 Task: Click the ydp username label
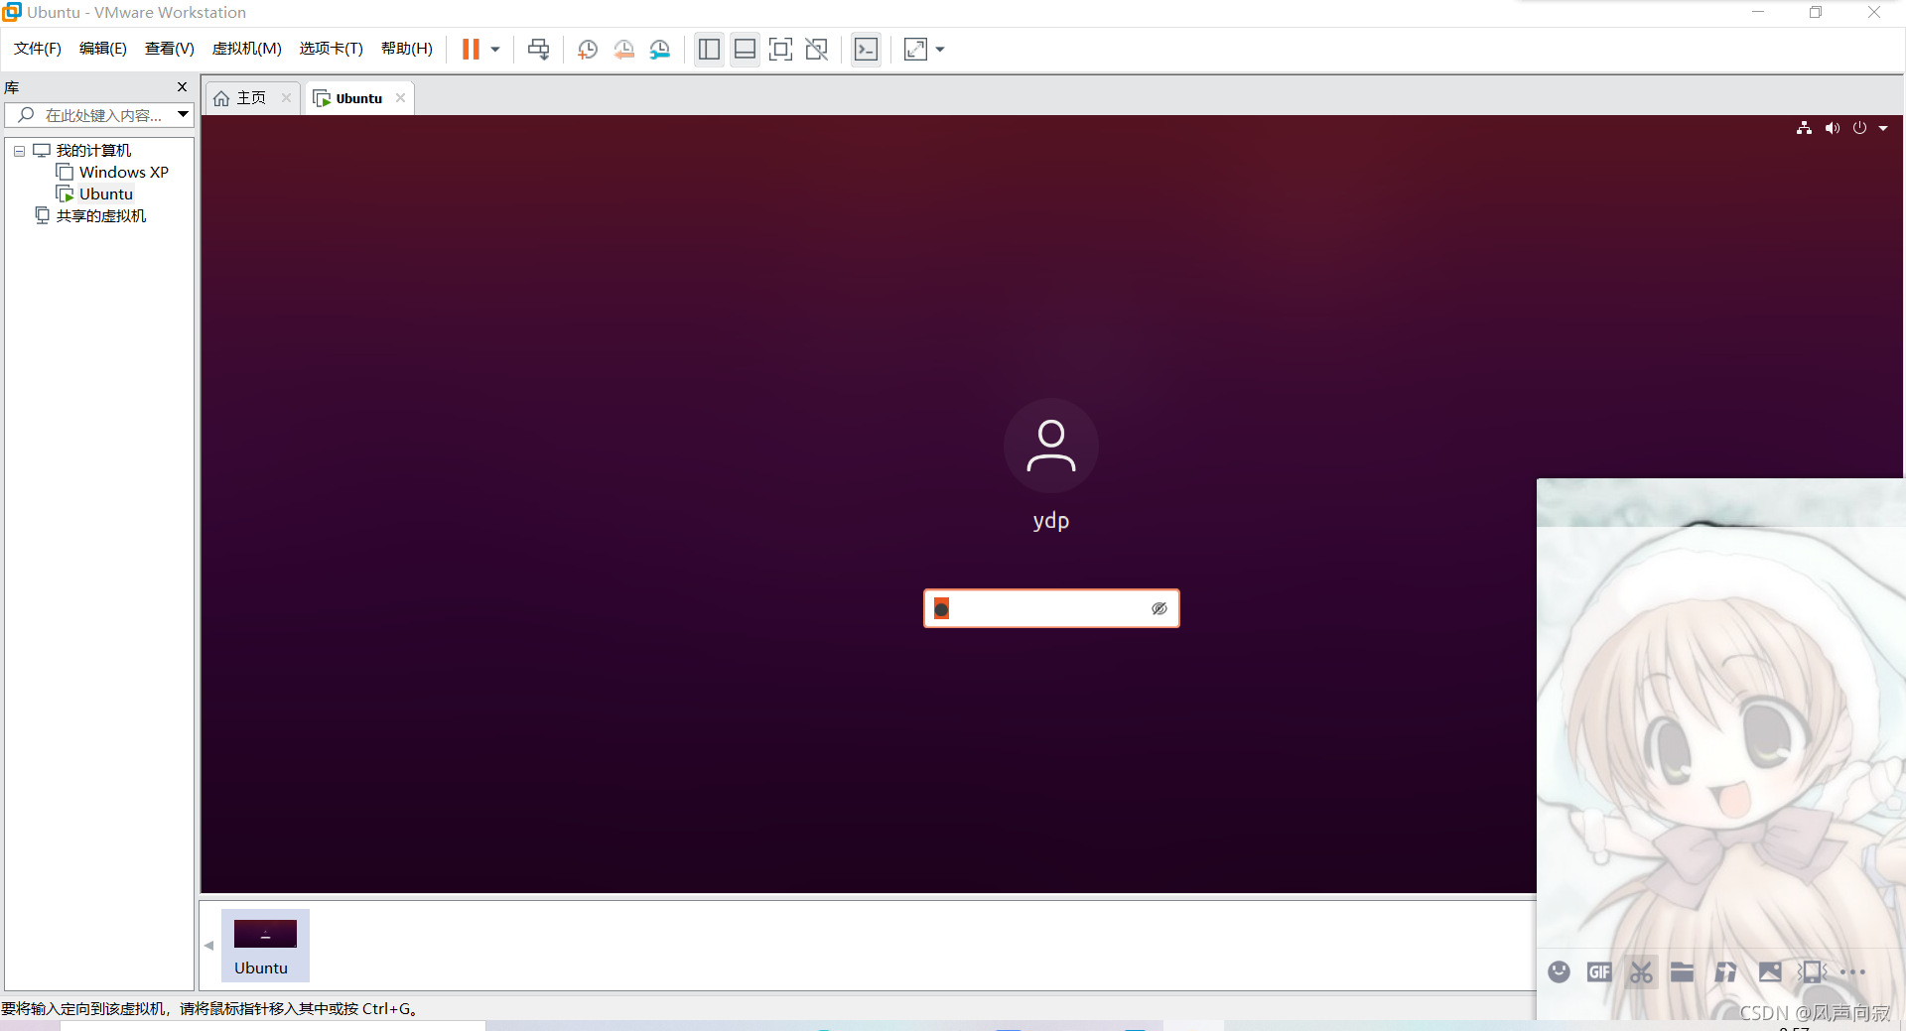tap(1051, 521)
